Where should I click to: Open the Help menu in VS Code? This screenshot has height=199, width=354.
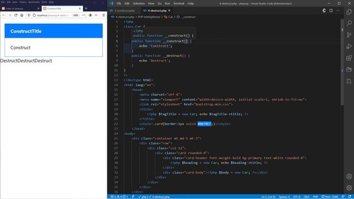190,3
